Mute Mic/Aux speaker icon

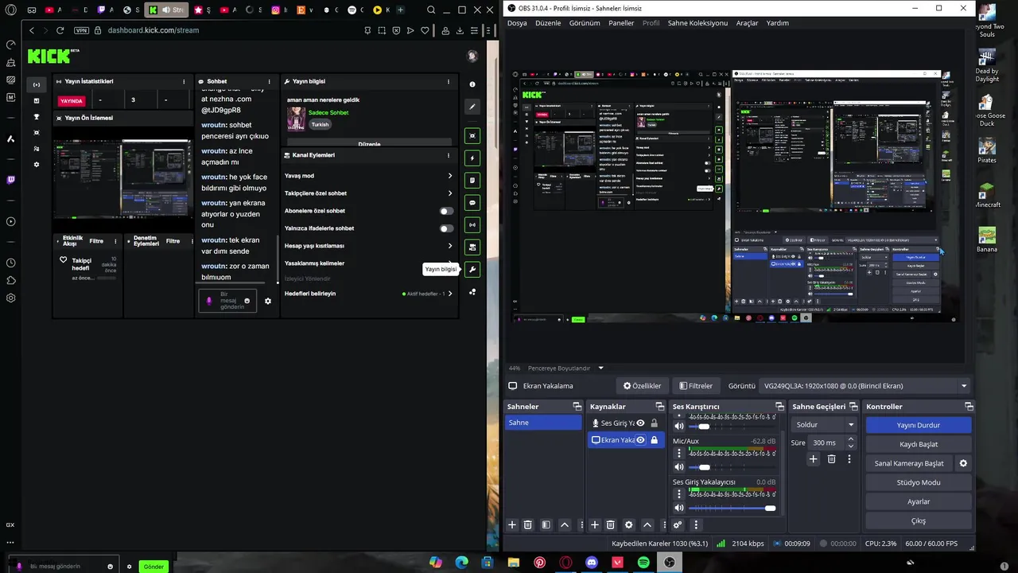click(x=678, y=467)
